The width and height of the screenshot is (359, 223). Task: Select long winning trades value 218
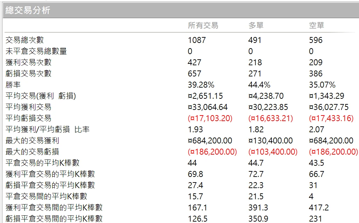tap(255, 62)
